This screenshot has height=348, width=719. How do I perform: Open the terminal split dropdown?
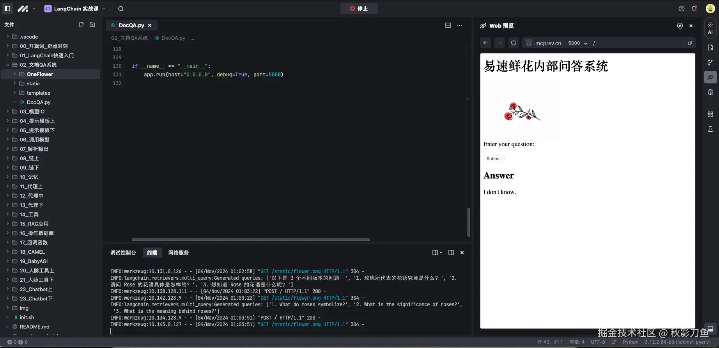pyautogui.click(x=437, y=253)
